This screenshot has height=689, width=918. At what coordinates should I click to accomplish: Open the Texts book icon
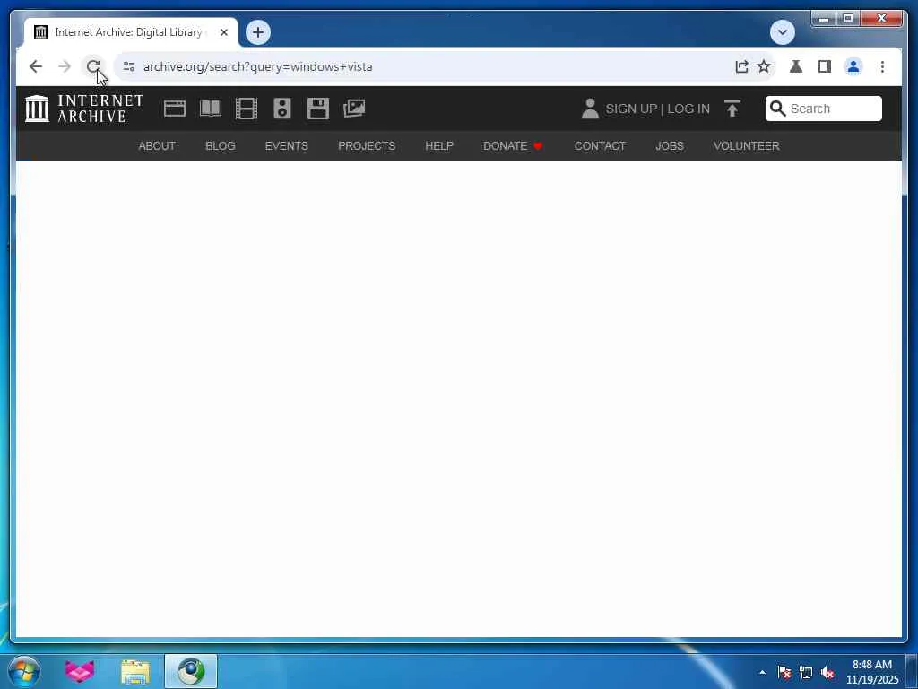(x=211, y=109)
